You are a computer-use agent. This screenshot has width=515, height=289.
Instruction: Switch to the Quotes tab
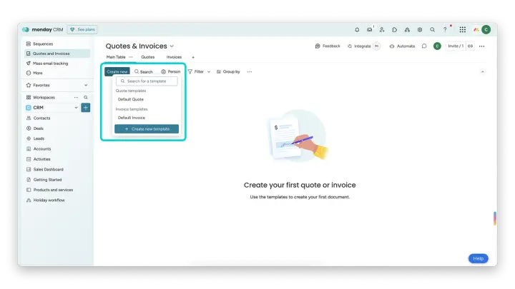[148, 57]
